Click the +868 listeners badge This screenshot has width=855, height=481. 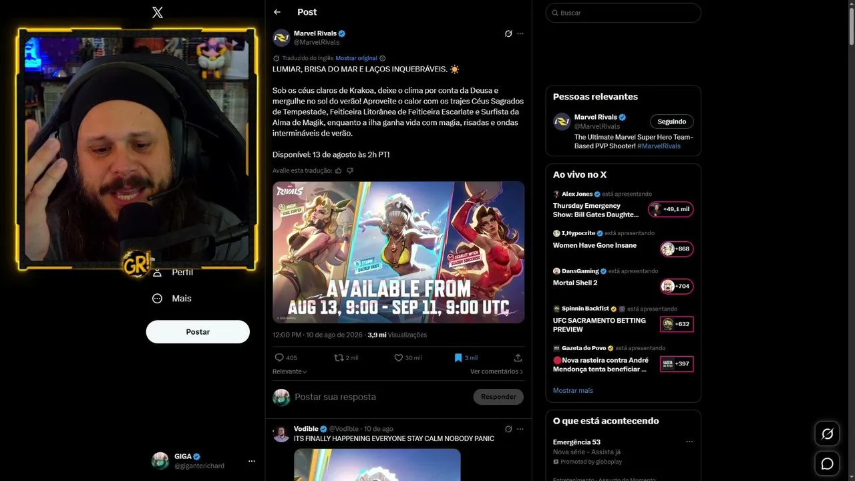point(677,249)
